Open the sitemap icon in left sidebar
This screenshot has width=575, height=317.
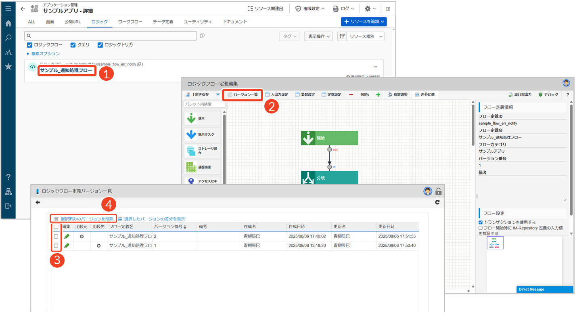pos(8,191)
